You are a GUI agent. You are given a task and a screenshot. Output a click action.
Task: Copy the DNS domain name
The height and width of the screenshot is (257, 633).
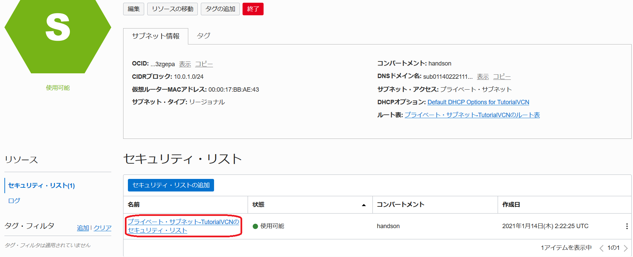[x=502, y=77]
